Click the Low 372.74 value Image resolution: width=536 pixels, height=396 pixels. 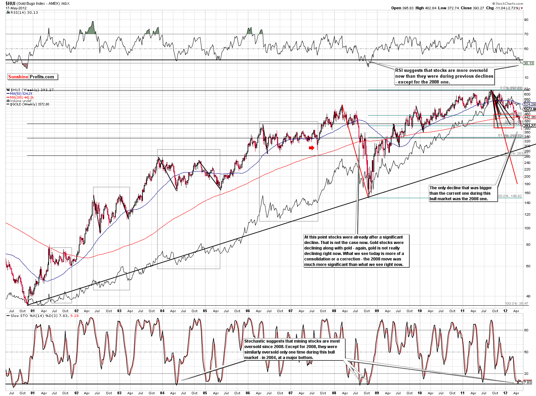(x=448, y=8)
